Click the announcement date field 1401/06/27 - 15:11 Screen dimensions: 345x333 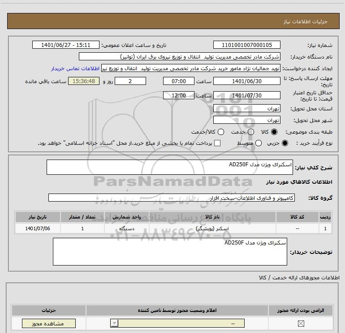(x=66, y=45)
